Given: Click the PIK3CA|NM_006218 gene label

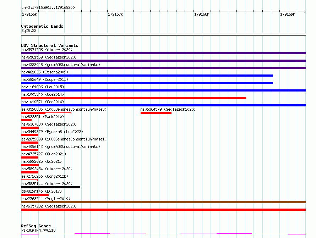Looking at the screenshot, I should click(x=38, y=230).
